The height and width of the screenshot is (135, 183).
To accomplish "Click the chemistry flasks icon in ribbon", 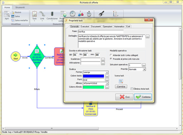I will (x=81, y=14).
